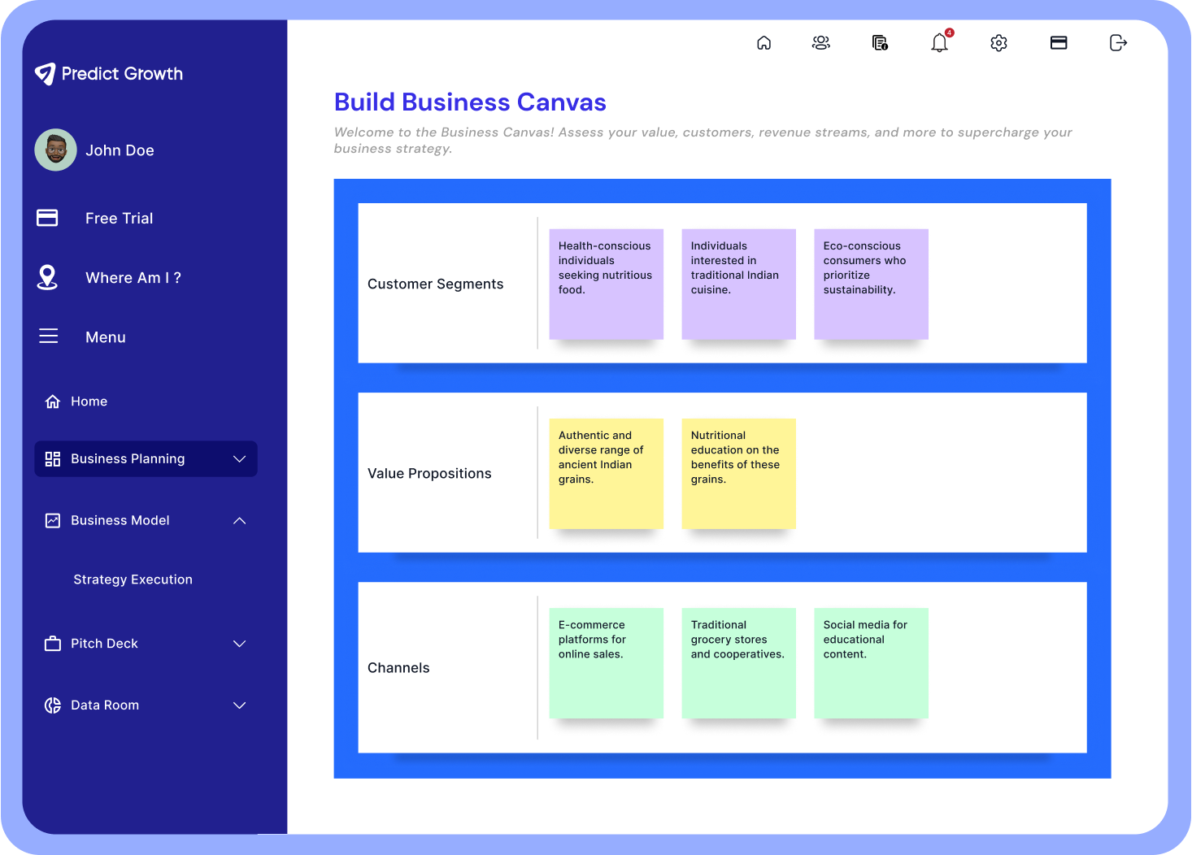Click the Where Am I location pin icon
This screenshot has height=855, width=1192.
click(x=48, y=278)
